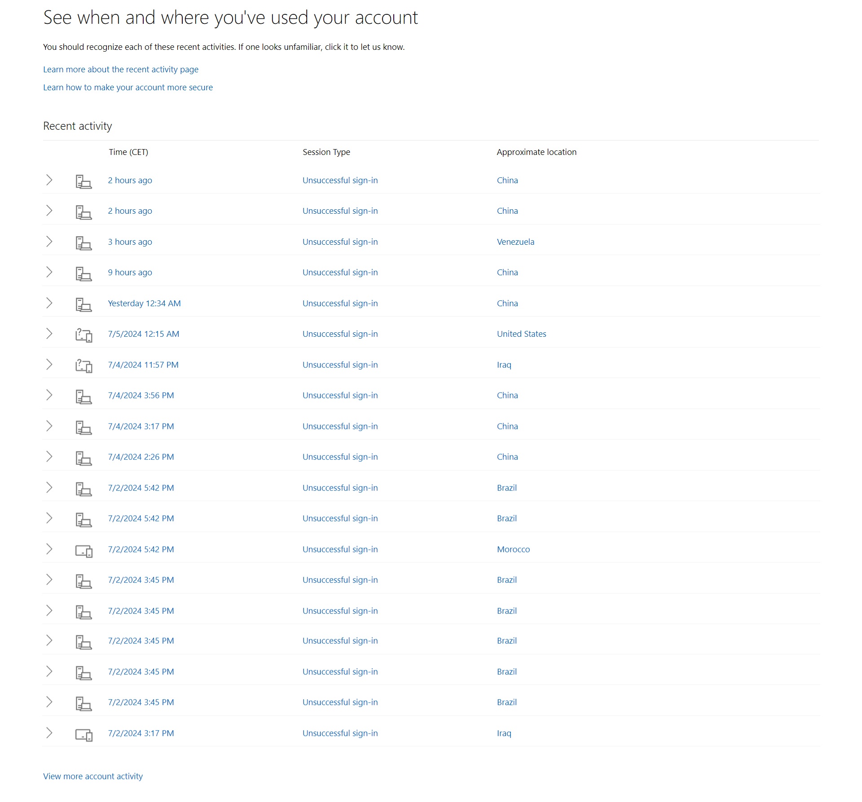Click China location in 9 hours ago row

(x=507, y=272)
